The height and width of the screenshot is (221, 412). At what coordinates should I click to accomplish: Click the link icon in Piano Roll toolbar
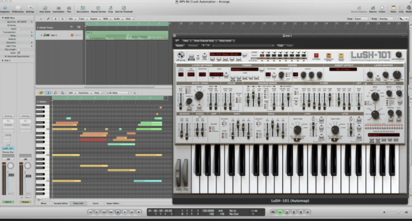(x=41, y=92)
